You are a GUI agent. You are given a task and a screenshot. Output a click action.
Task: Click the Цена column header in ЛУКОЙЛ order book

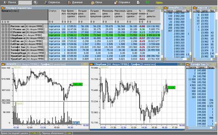coord(179,10)
